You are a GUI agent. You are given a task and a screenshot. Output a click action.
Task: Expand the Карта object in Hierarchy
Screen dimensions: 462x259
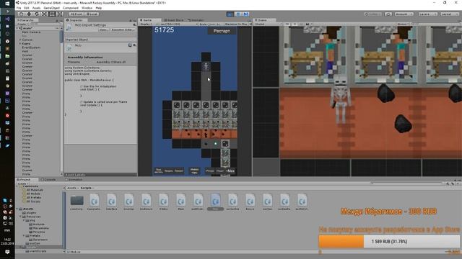(20, 43)
